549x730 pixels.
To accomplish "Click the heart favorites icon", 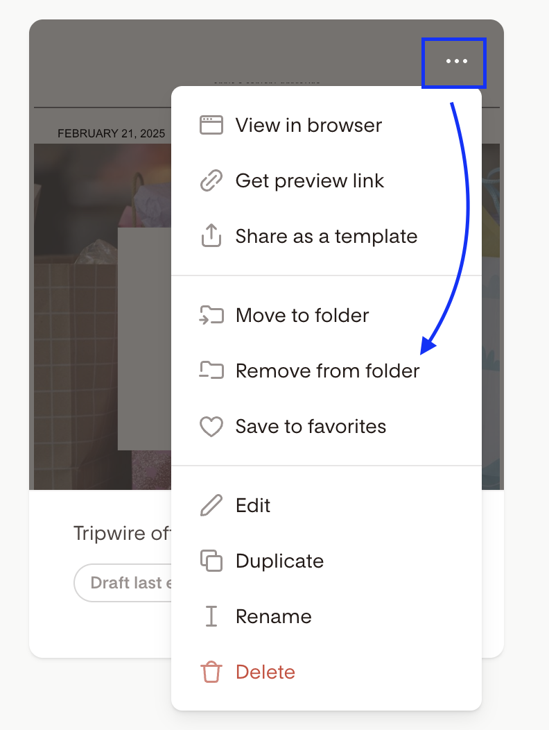I will pos(211,426).
